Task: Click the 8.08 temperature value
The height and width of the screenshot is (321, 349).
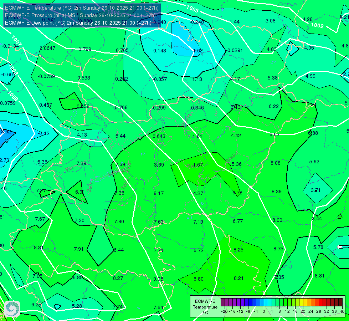Action: coord(276,163)
